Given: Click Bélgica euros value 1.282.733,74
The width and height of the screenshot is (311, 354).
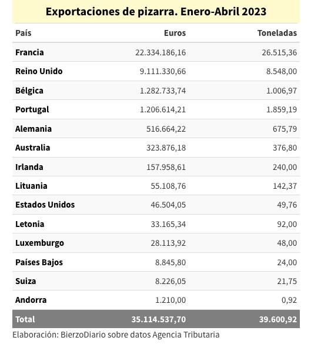Looking at the screenshot, I should pos(163,91).
